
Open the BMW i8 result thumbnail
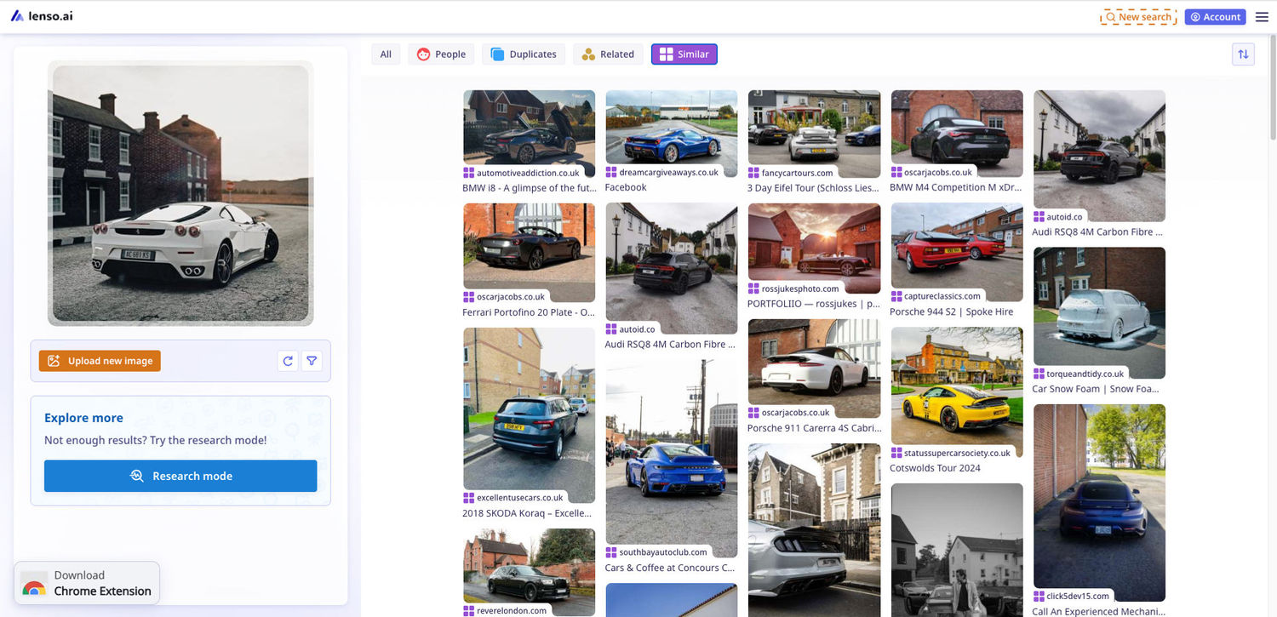[x=529, y=128]
